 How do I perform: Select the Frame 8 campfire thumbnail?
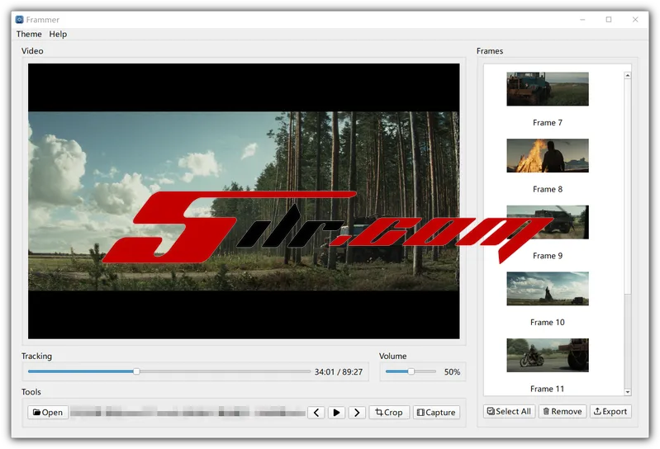(x=547, y=155)
